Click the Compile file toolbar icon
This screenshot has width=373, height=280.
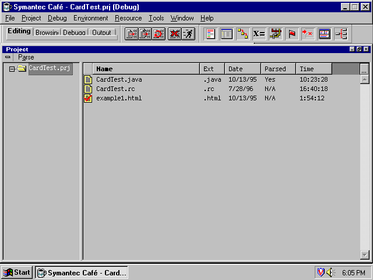[131, 34]
